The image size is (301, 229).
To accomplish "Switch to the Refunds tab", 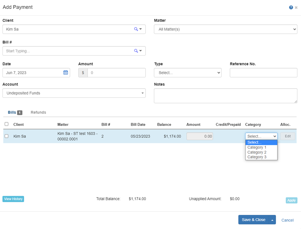I will (38, 112).
